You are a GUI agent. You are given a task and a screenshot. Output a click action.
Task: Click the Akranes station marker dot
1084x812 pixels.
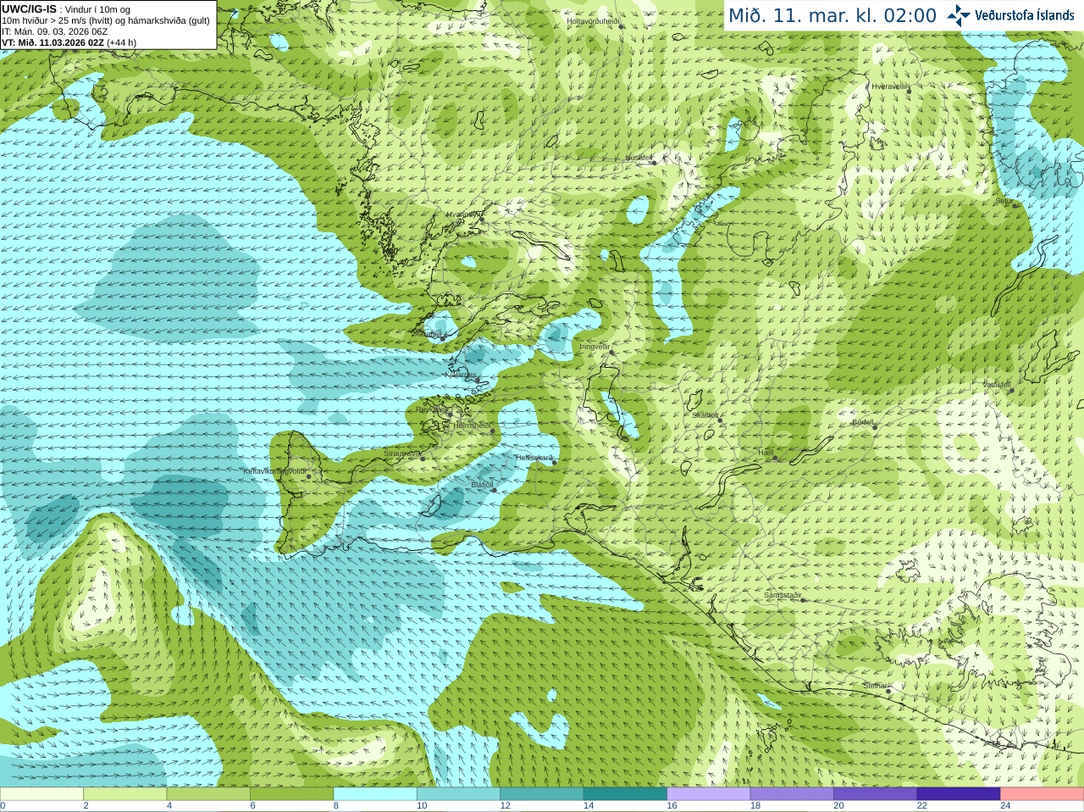(x=442, y=338)
